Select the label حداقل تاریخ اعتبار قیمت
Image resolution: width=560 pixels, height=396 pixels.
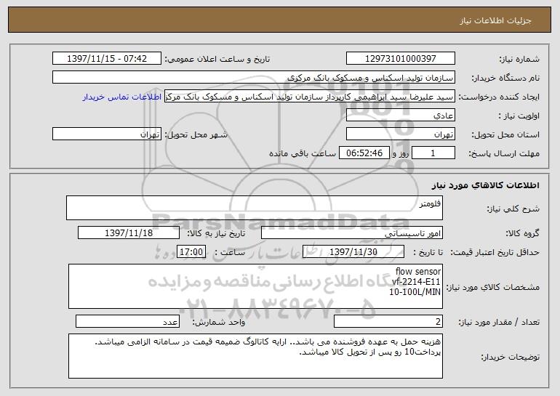pos(495,253)
